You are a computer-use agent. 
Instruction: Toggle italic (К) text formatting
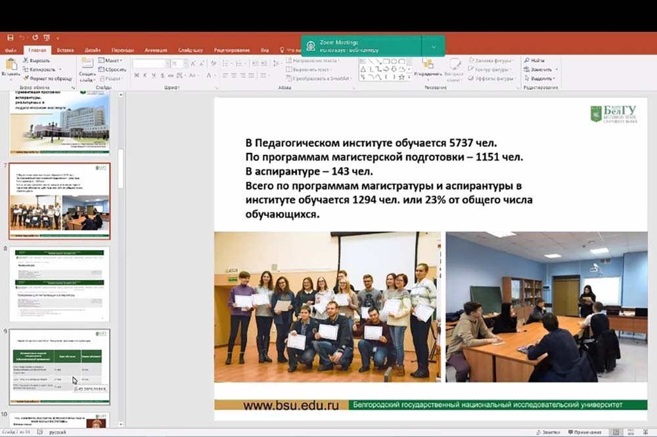[x=145, y=75]
